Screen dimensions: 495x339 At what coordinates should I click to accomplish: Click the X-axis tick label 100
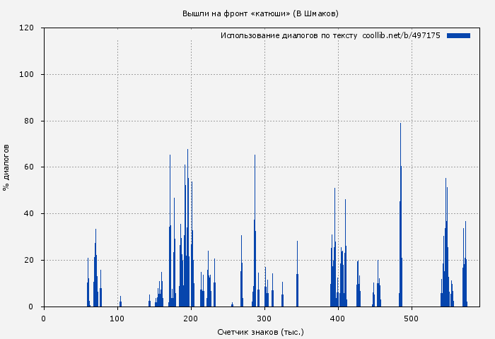117,319
